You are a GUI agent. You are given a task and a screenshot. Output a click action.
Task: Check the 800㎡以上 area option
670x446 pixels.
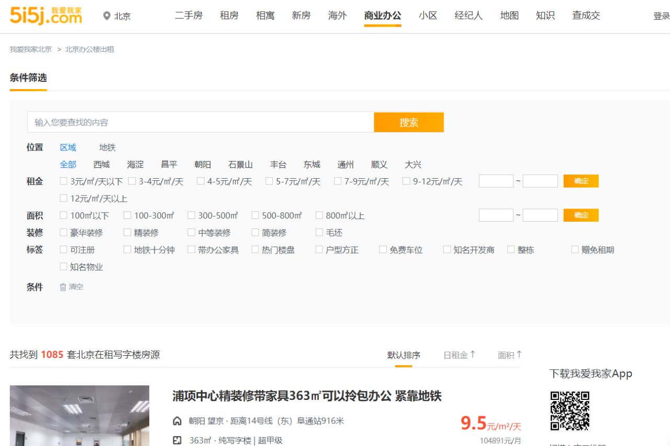pyautogui.click(x=319, y=215)
